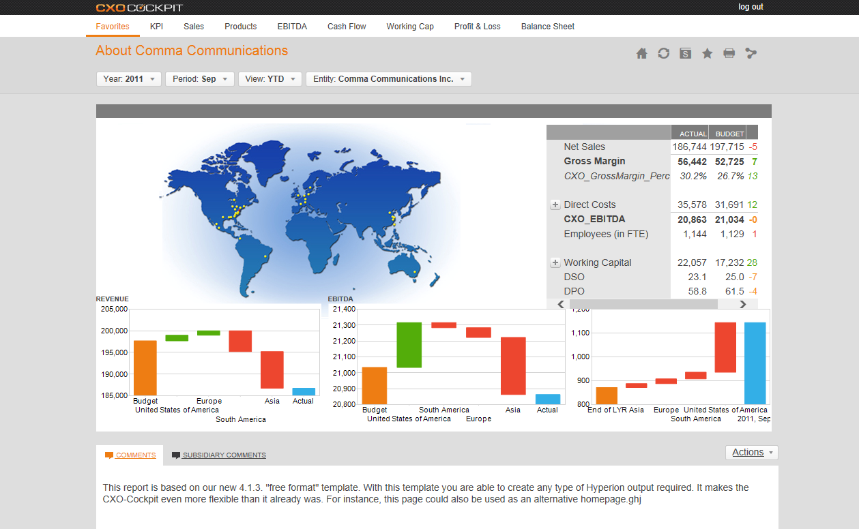Click the log out link

click(751, 7)
